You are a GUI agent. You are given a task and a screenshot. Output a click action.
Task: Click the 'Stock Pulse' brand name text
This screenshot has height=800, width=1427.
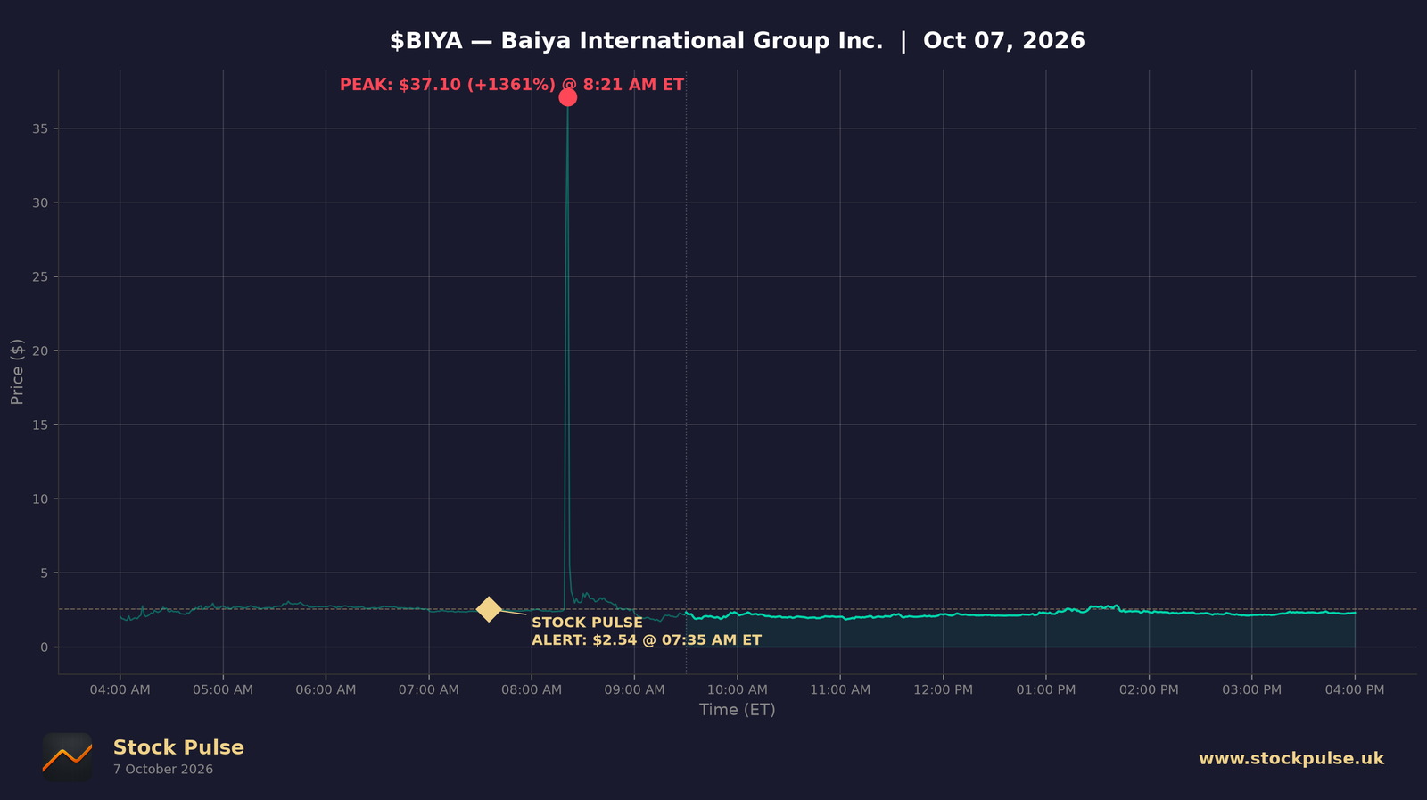(178, 747)
